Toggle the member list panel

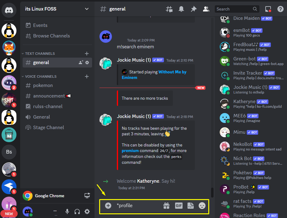pos(206,9)
